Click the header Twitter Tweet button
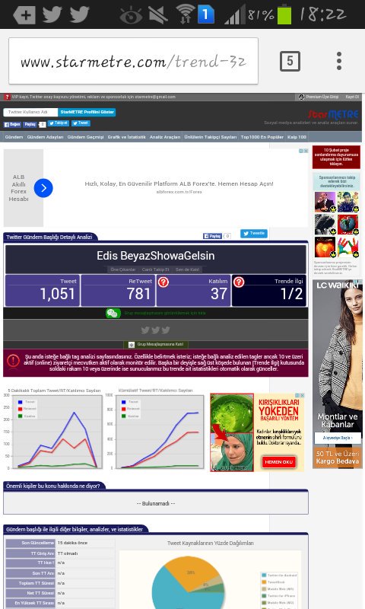The width and height of the screenshot is (365, 609). [81, 123]
